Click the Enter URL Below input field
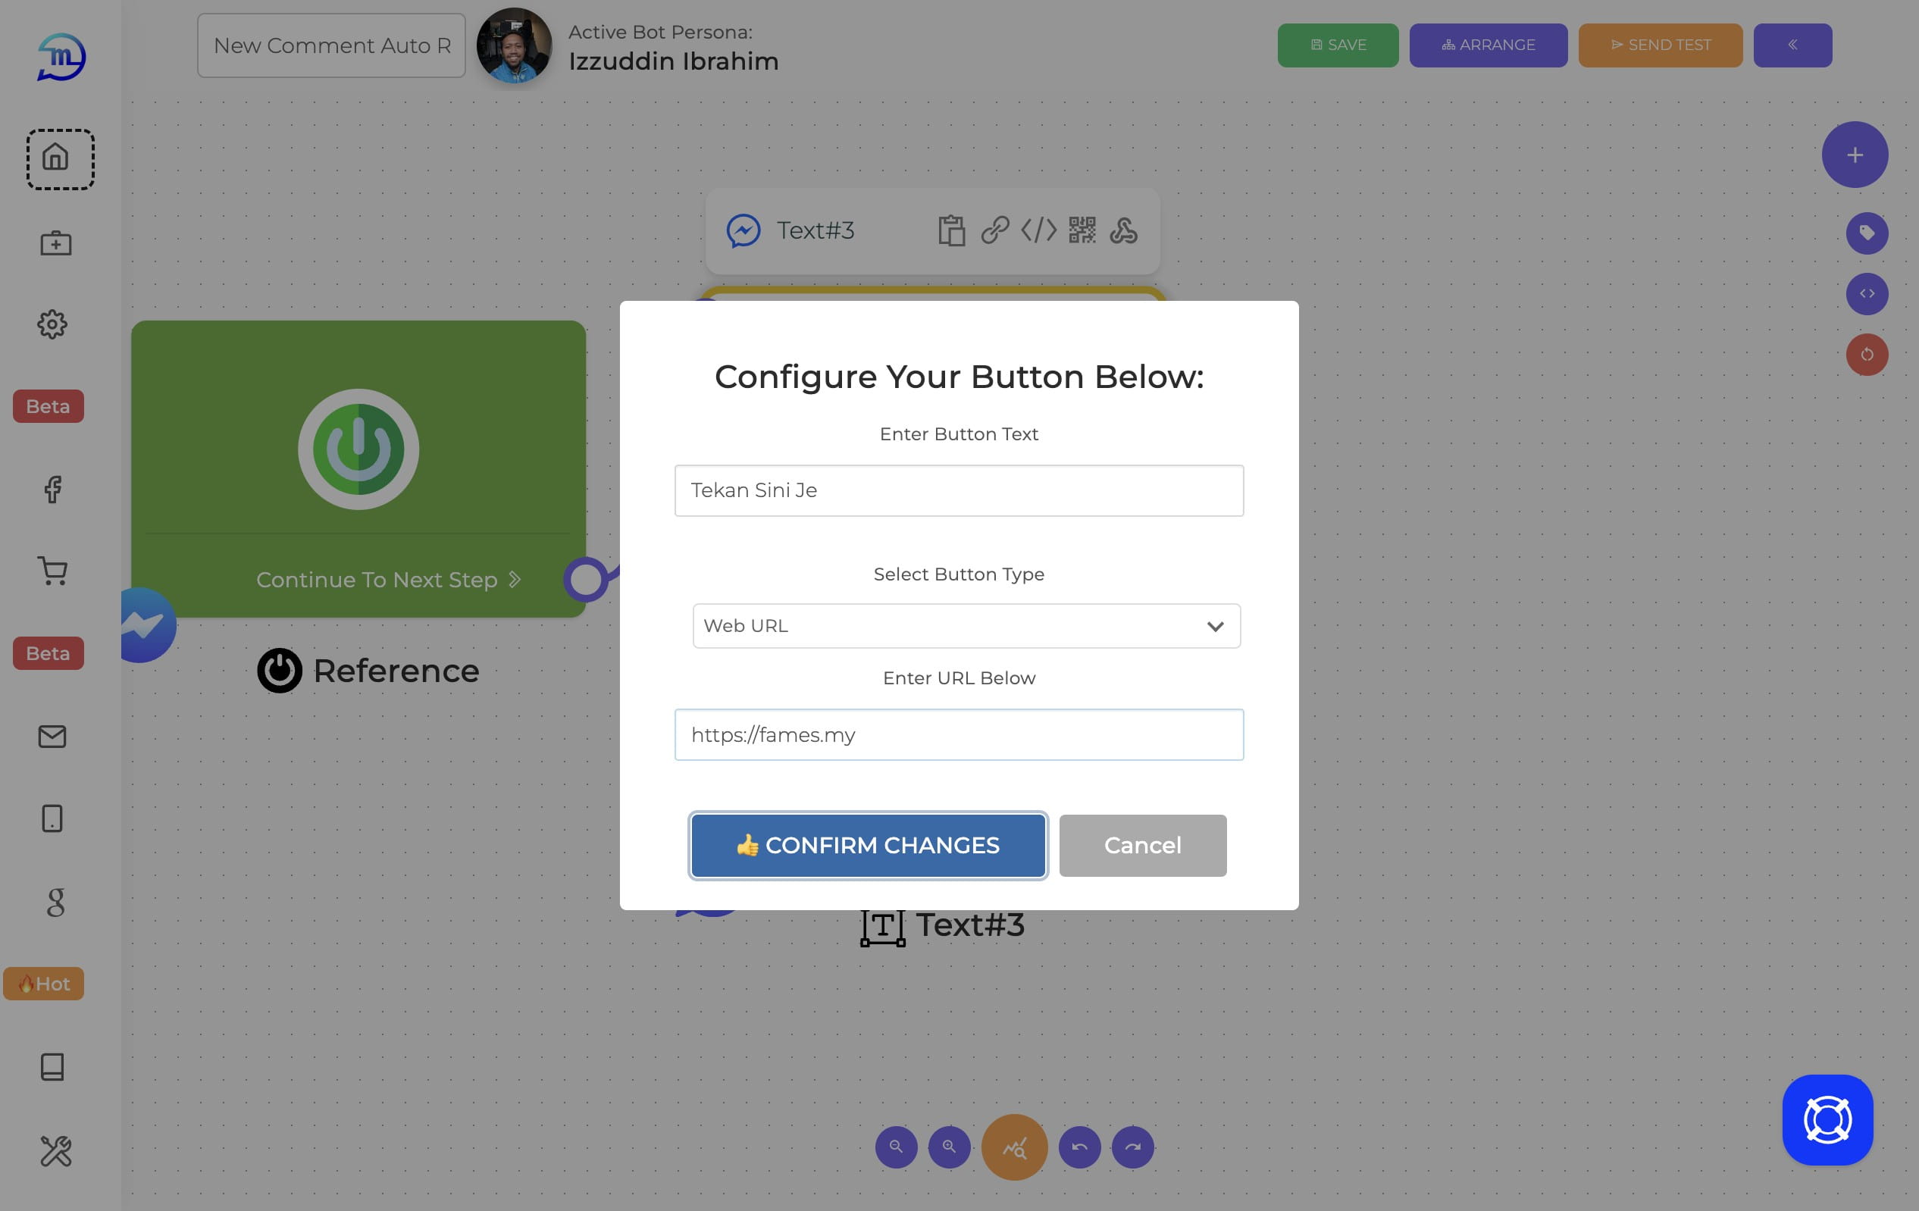 point(959,734)
